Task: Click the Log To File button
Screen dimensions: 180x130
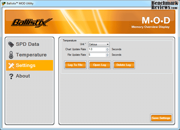Action: tap(75, 65)
